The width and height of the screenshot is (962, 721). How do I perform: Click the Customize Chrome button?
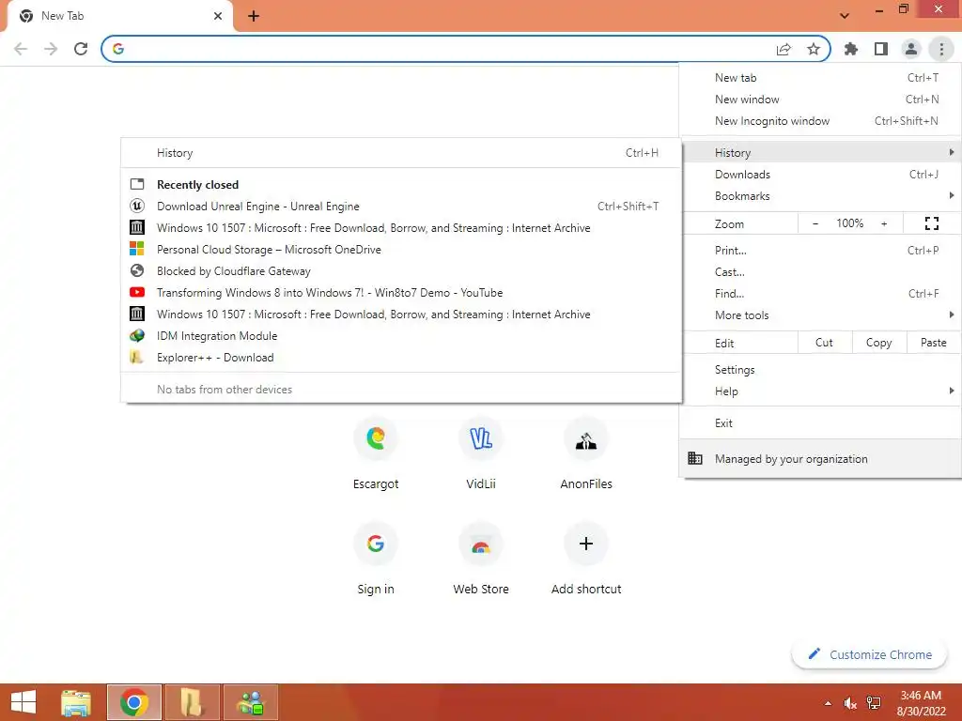[x=870, y=654]
